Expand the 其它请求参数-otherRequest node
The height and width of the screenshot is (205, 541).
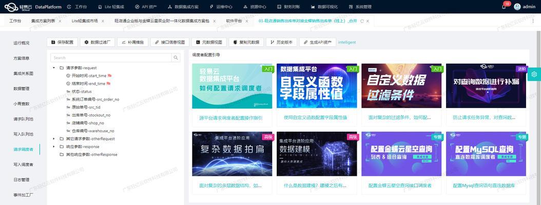(54, 138)
